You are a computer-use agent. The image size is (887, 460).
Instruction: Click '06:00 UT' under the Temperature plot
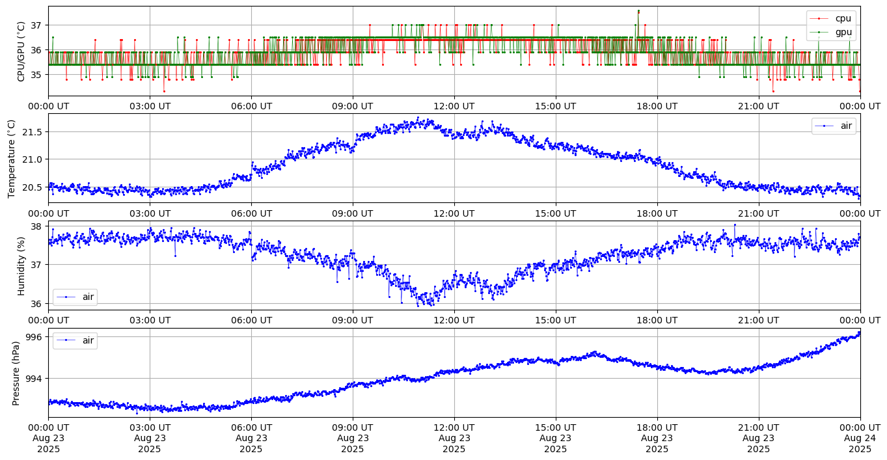point(251,213)
